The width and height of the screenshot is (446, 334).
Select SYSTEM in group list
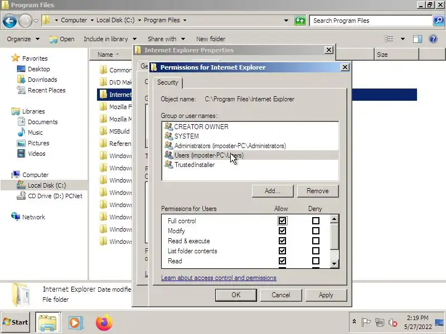point(250,136)
